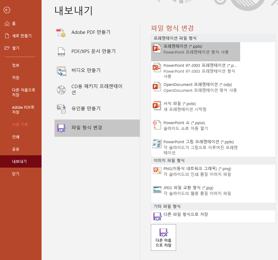The width and height of the screenshot is (278, 260).
Task: Click the 다른 이름으로 저장 button
Action: point(163,238)
